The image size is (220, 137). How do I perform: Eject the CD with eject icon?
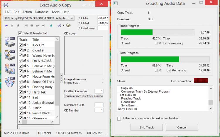click(x=51, y=26)
